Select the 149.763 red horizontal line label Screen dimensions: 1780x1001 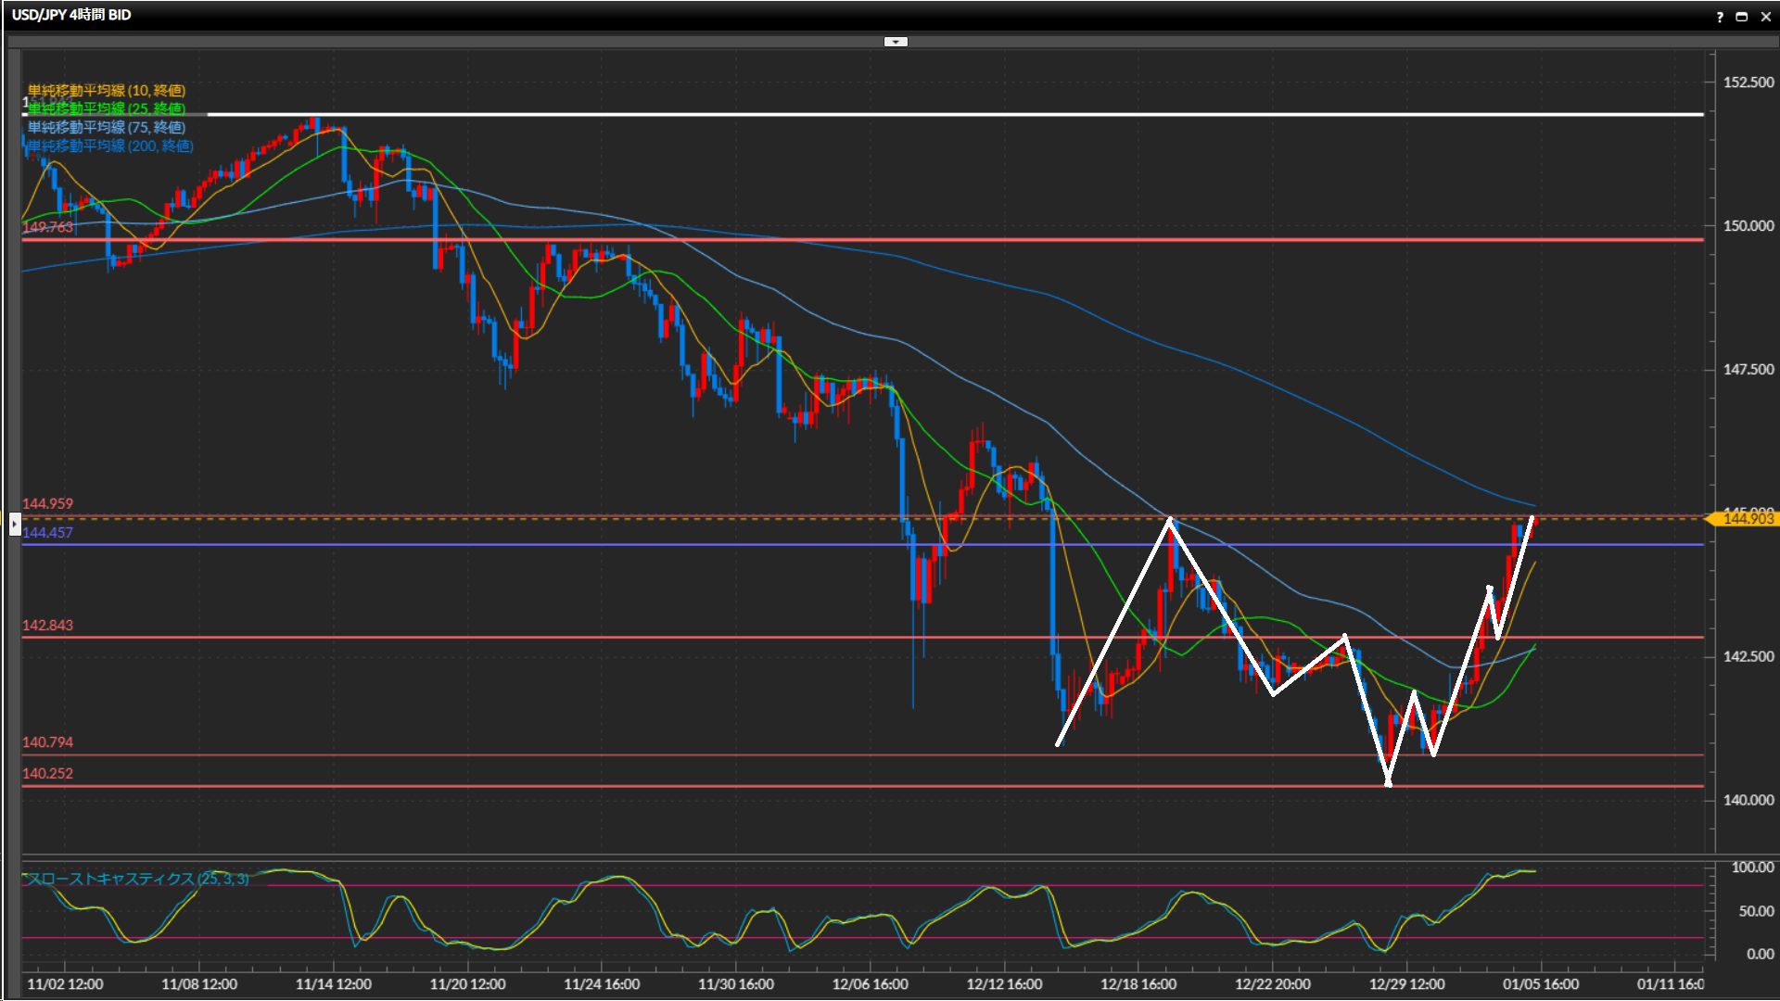tap(47, 227)
